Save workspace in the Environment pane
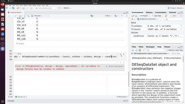The width and height of the screenshot is (185, 104). coord(136,16)
